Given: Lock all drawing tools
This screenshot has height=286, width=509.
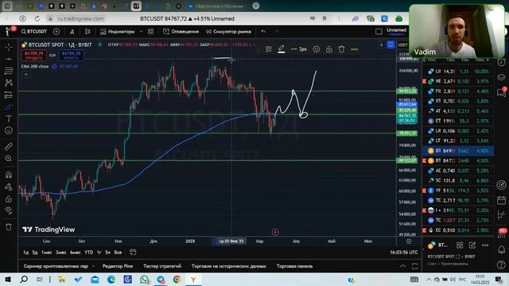Looking at the screenshot, I should point(9,199).
